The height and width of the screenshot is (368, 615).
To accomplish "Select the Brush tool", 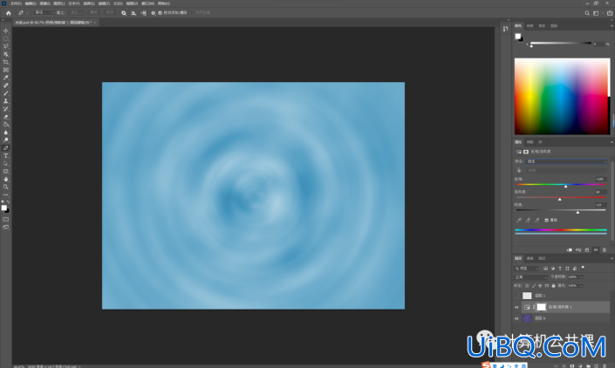I will tap(6, 93).
